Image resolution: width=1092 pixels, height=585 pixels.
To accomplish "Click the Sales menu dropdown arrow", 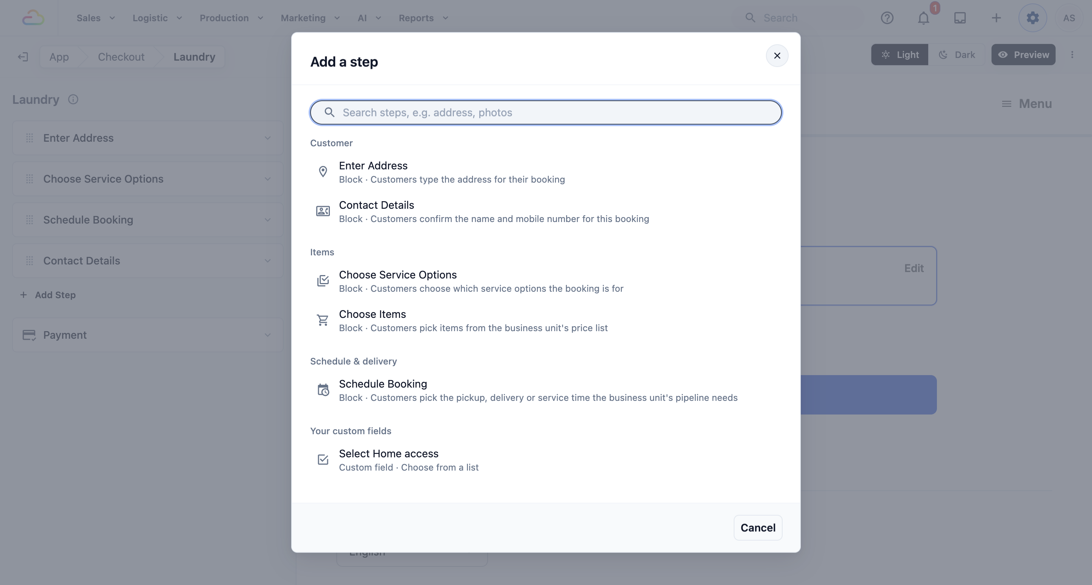I will pos(112,18).
